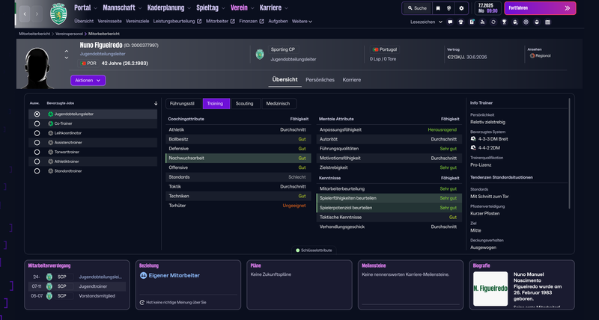Click the Sporting CP badge in info bar
Screen dimensions: 599x320
[x=260, y=54]
